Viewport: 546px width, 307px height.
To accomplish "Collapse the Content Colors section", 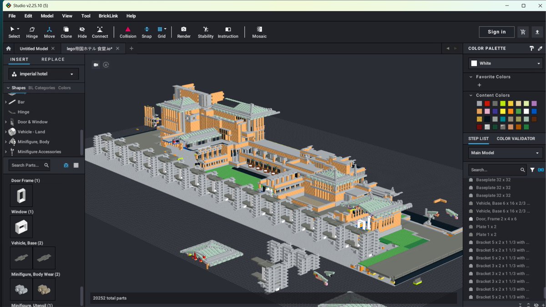I will 471,96.
